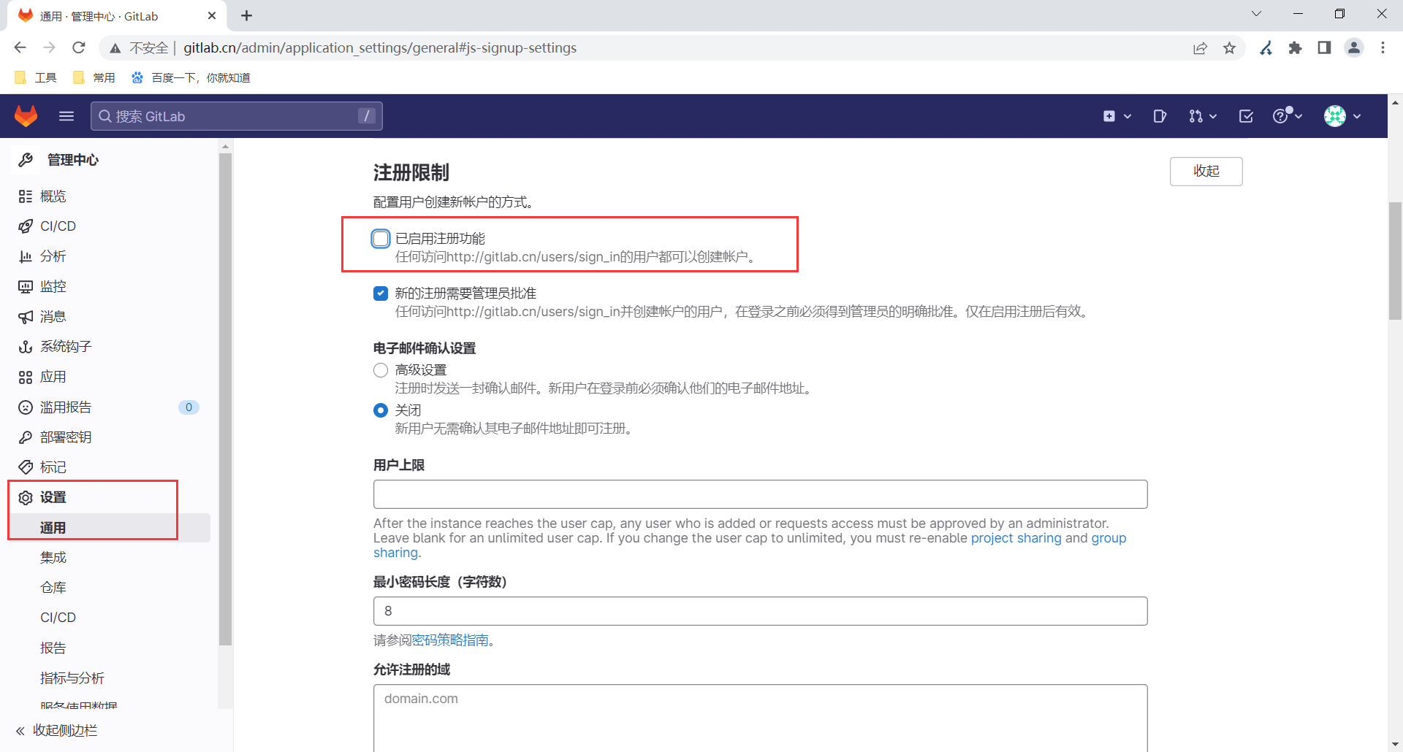The height and width of the screenshot is (752, 1403).
Task: Reload the page
Action: pyautogui.click(x=79, y=47)
